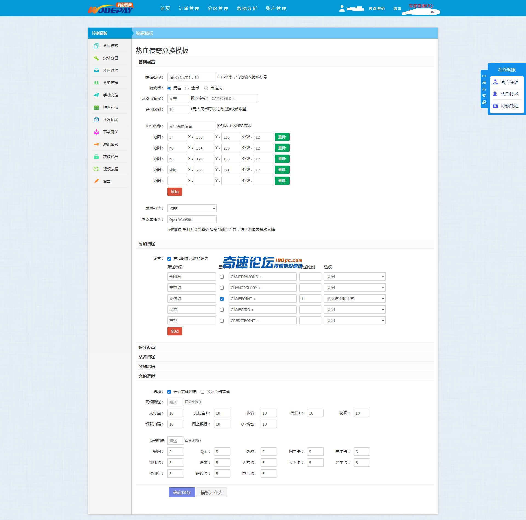Expand the 积分设置 section
The image size is (526, 520).
point(285,347)
